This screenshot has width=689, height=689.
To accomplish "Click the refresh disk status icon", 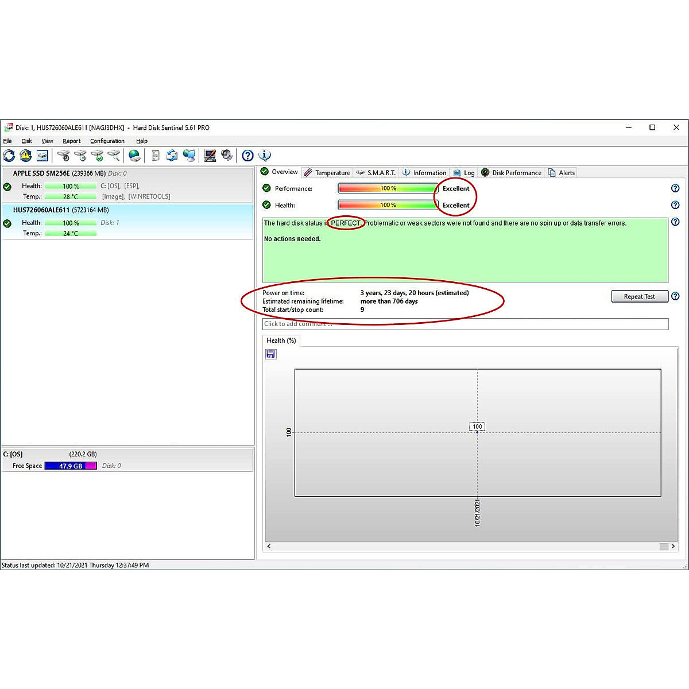I will tap(9, 156).
